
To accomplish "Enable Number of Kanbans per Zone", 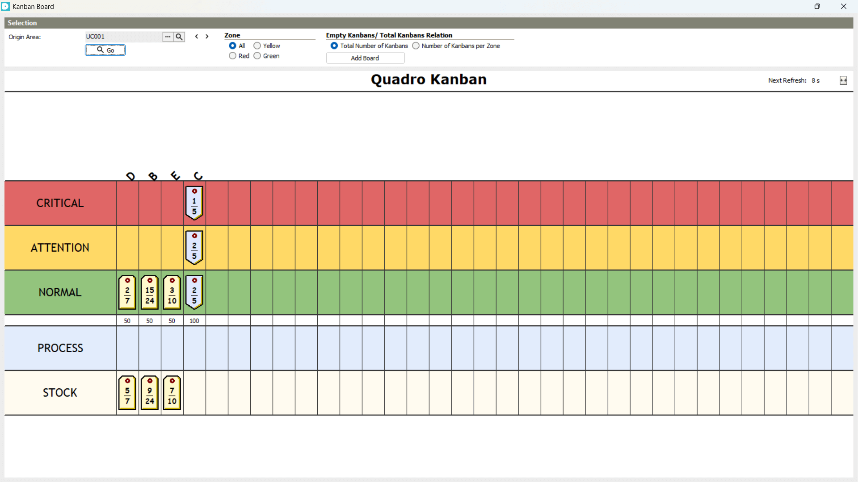I will (416, 46).
